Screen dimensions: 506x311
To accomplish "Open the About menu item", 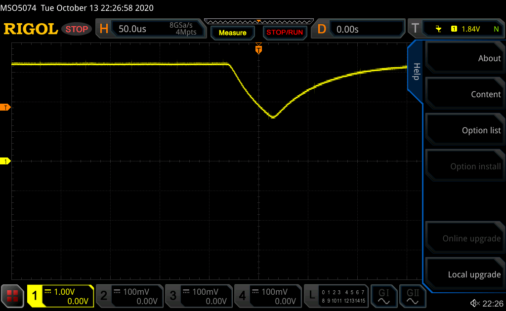I will tap(465, 58).
